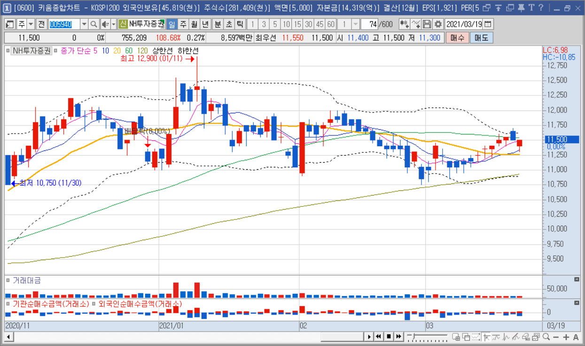Click the rewind playback button
Image resolution: width=585 pixels, height=346 pixels.
tap(378, 337)
